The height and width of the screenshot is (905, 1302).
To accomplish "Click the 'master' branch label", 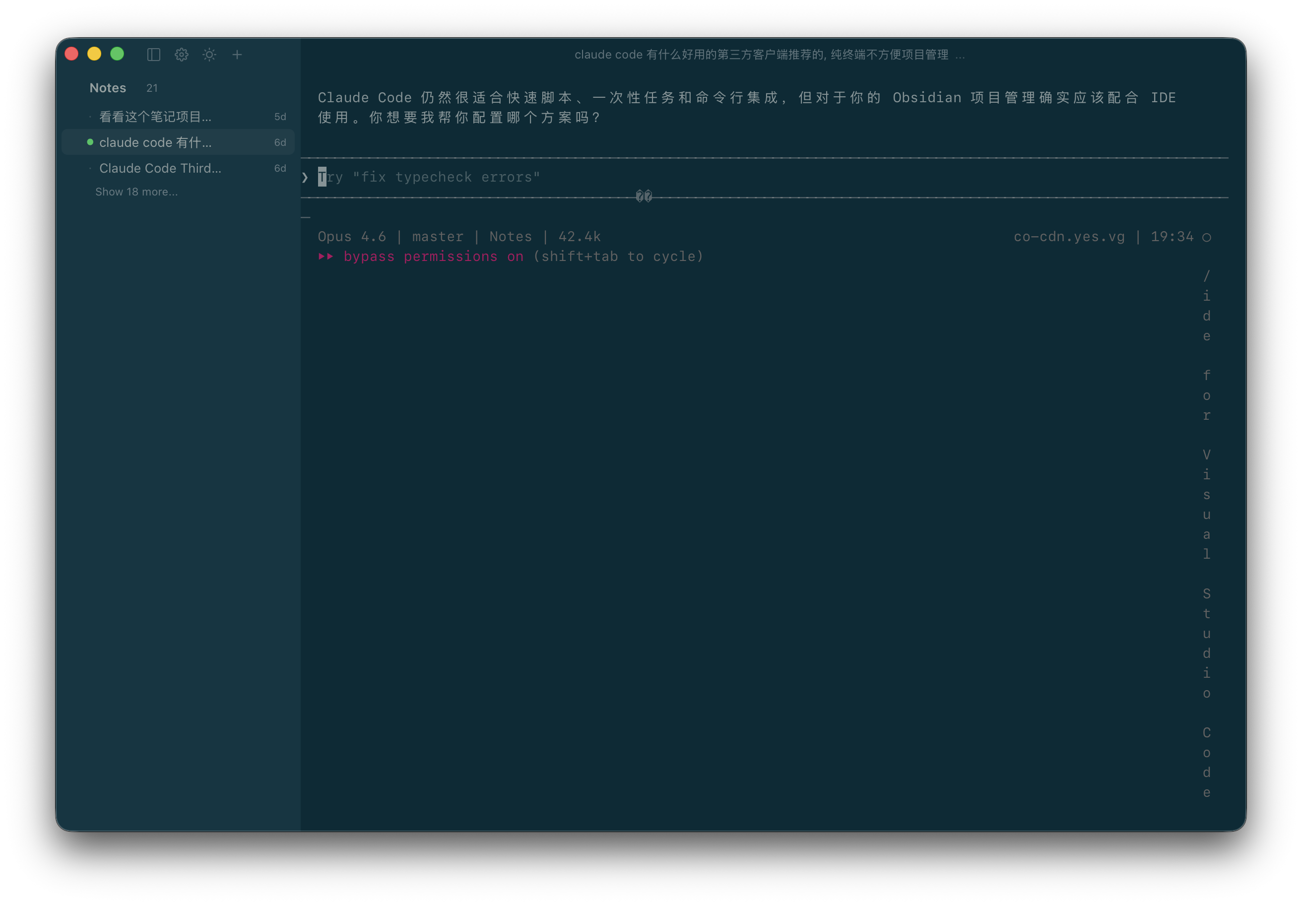I will (437, 237).
